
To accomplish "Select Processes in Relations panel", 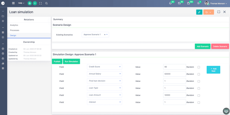I will coord(14,30).
